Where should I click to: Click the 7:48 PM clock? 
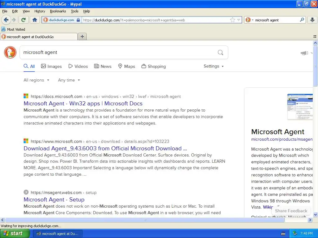coord(306,234)
